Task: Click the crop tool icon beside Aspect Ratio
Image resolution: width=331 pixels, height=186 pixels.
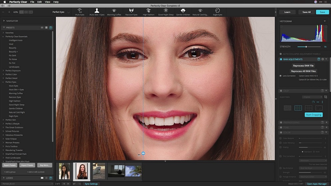Action: (326, 97)
